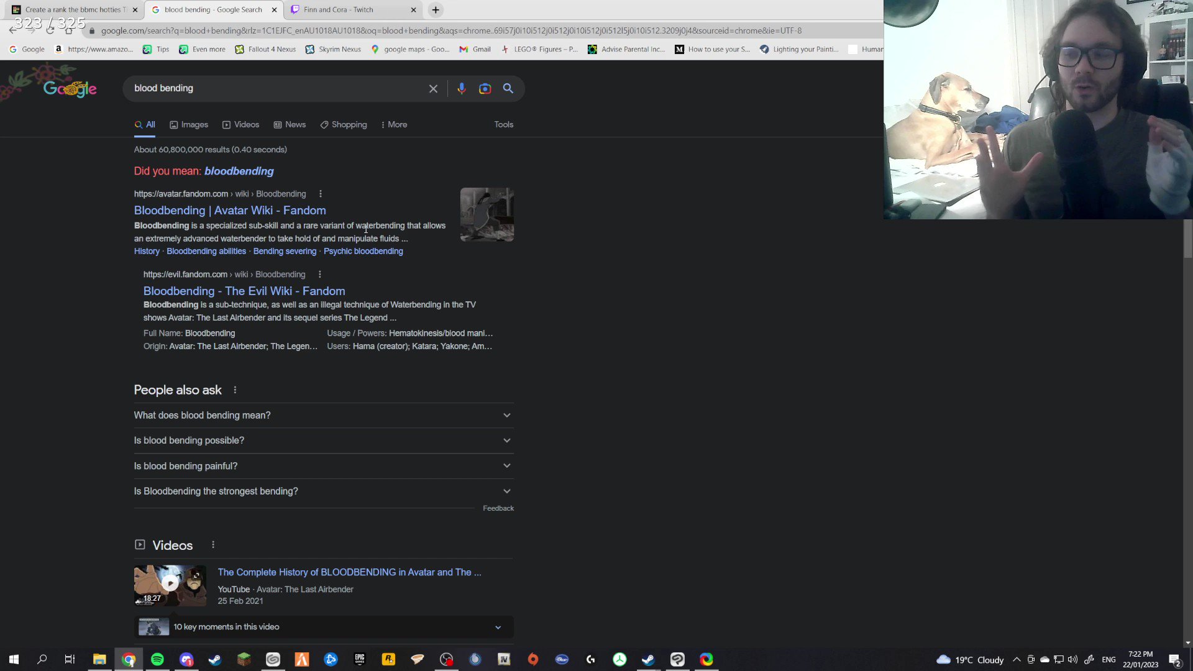This screenshot has width=1193, height=671.
Task: Switch to the Images search tab
Action: (x=189, y=125)
